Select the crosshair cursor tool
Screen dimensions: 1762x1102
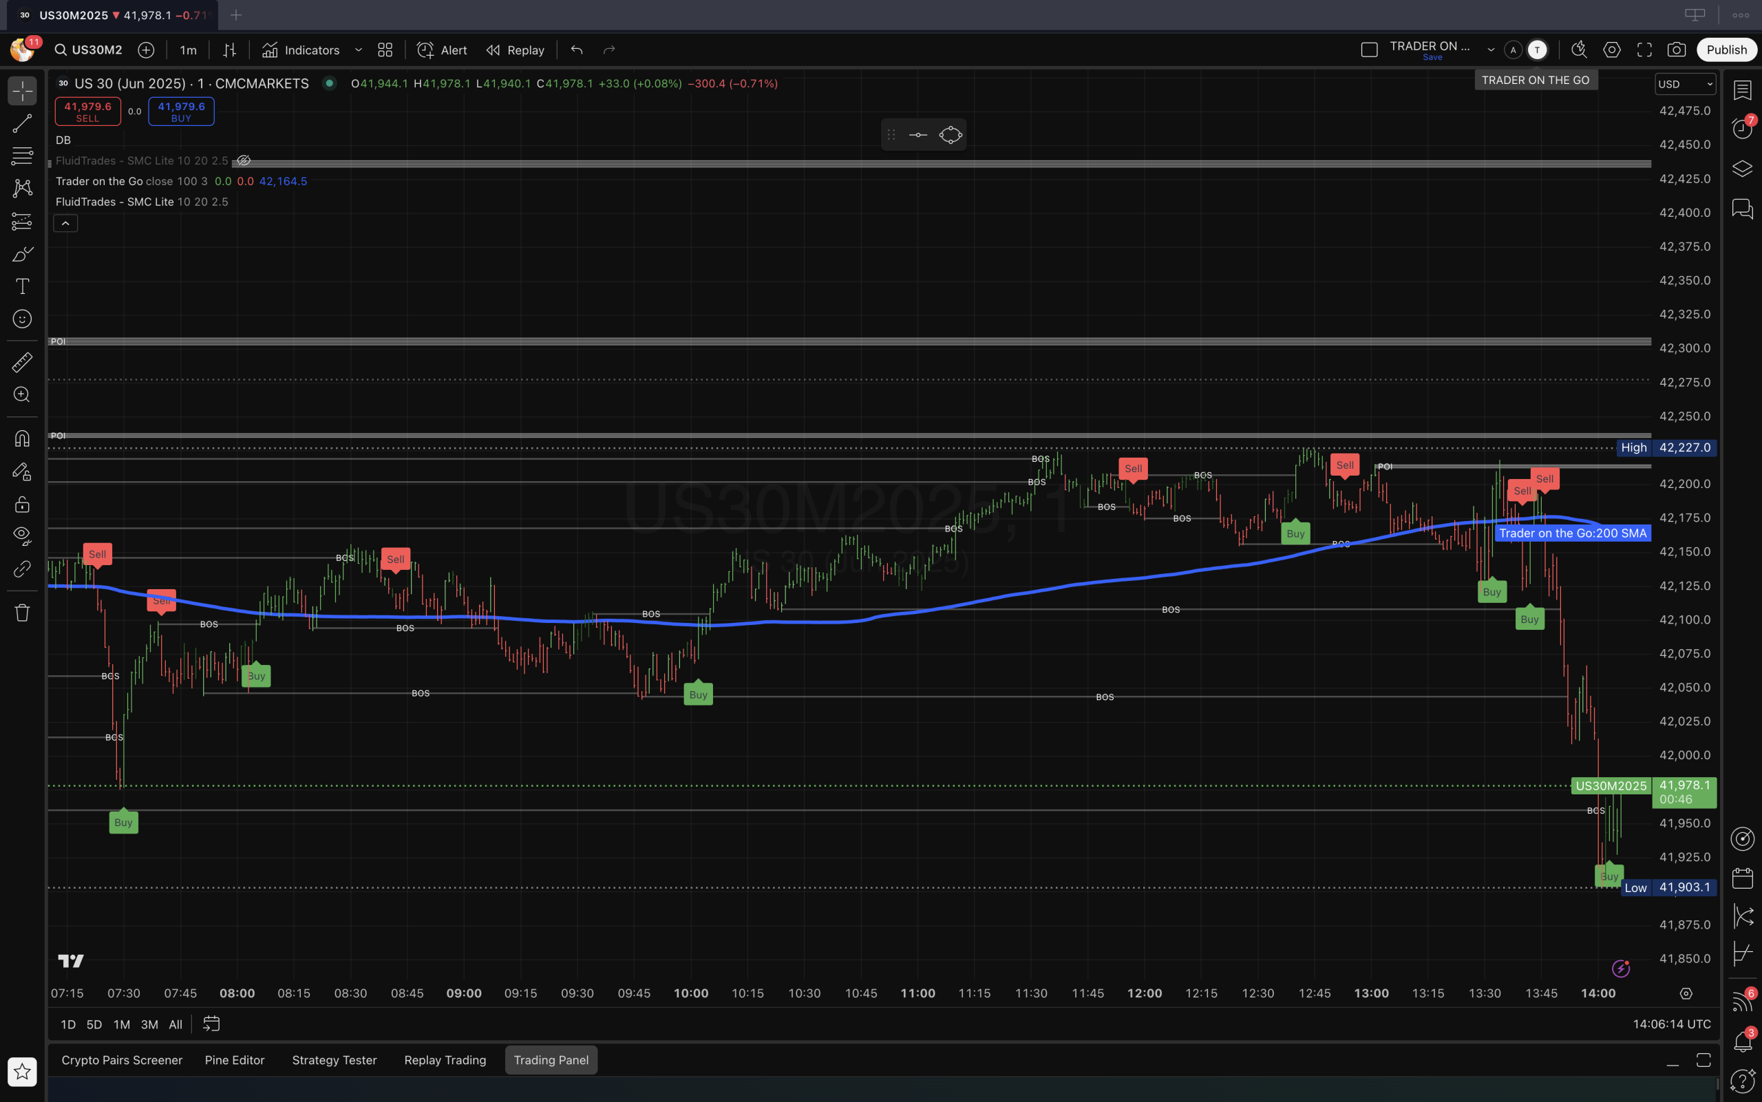tap(23, 91)
